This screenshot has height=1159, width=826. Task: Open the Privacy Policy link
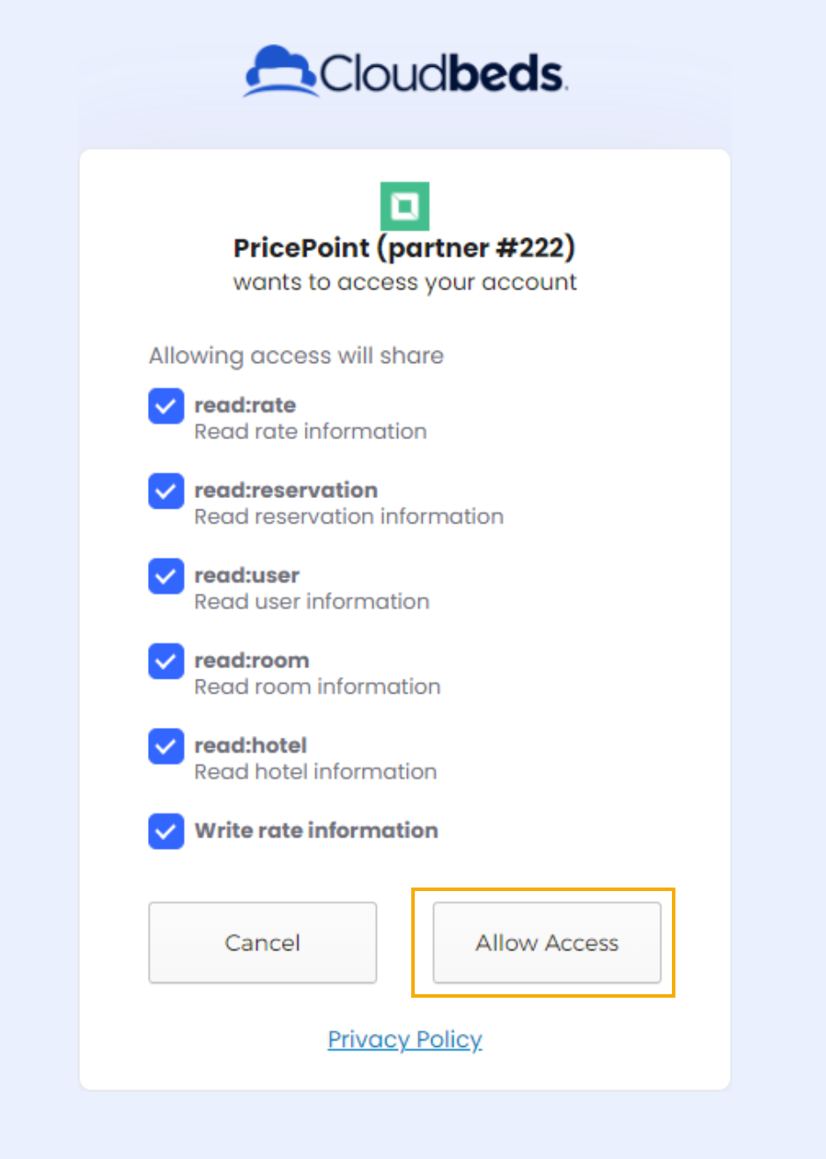pyautogui.click(x=405, y=1040)
